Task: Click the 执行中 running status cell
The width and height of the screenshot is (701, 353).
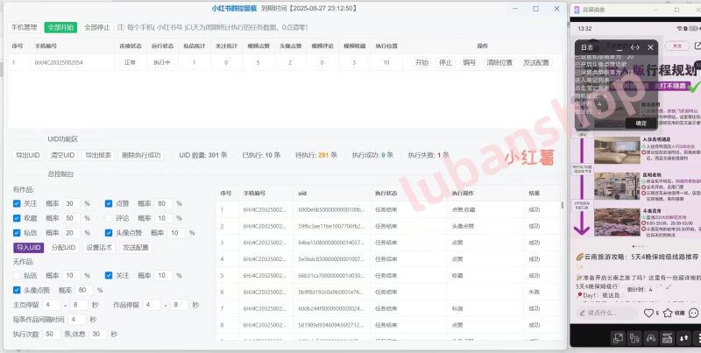Action: point(162,63)
